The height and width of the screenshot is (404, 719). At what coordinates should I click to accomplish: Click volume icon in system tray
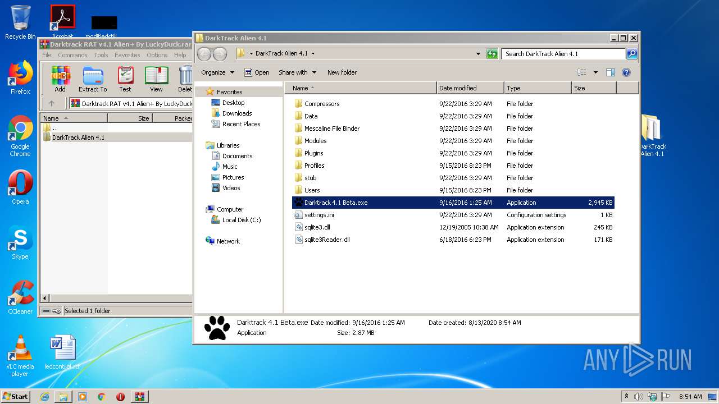click(639, 397)
